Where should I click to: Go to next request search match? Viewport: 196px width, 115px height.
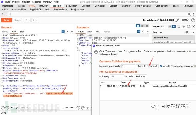coord(16,108)
